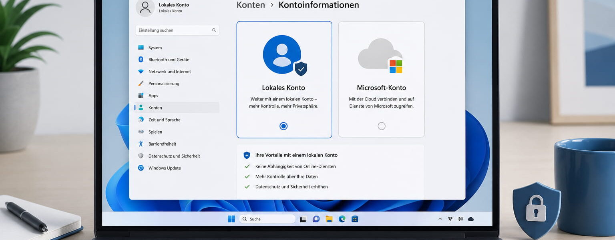Open Microsoft Store from the taskbar
The height and width of the screenshot is (240, 615).
(355, 219)
